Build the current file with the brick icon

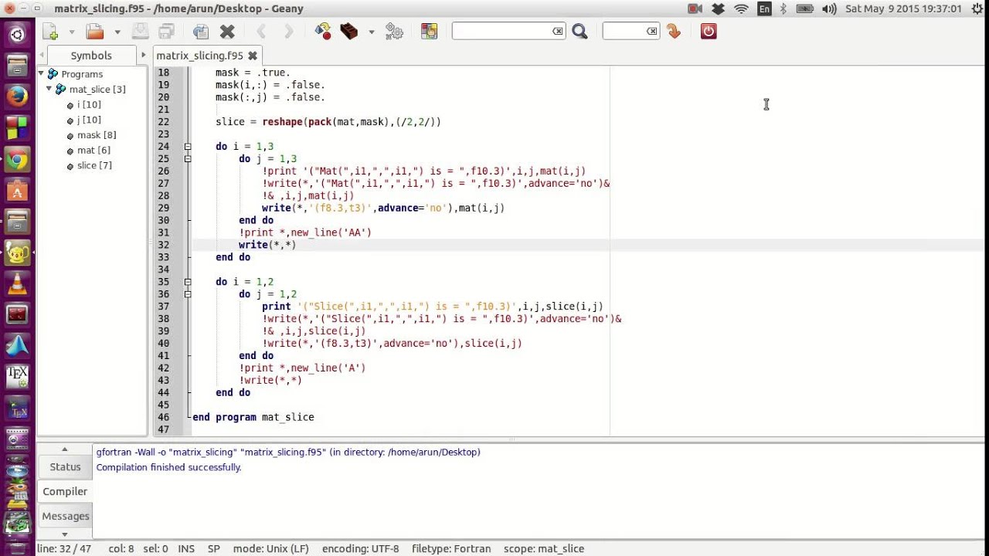pyautogui.click(x=349, y=32)
